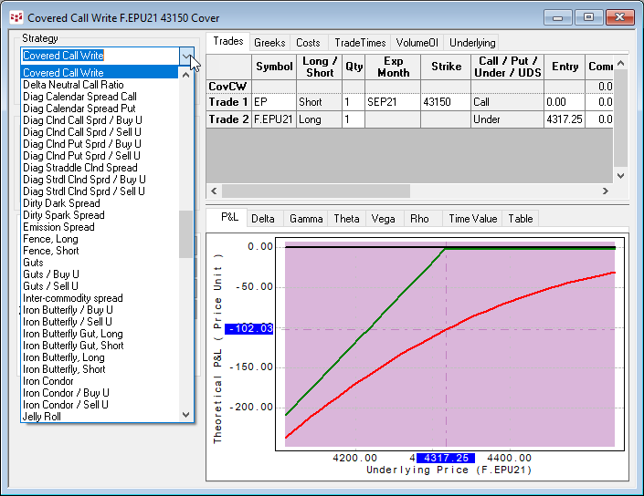Viewport: 644px width, 496px height.
Task: Open the Time Value chart tab
Action: coord(472,219)
